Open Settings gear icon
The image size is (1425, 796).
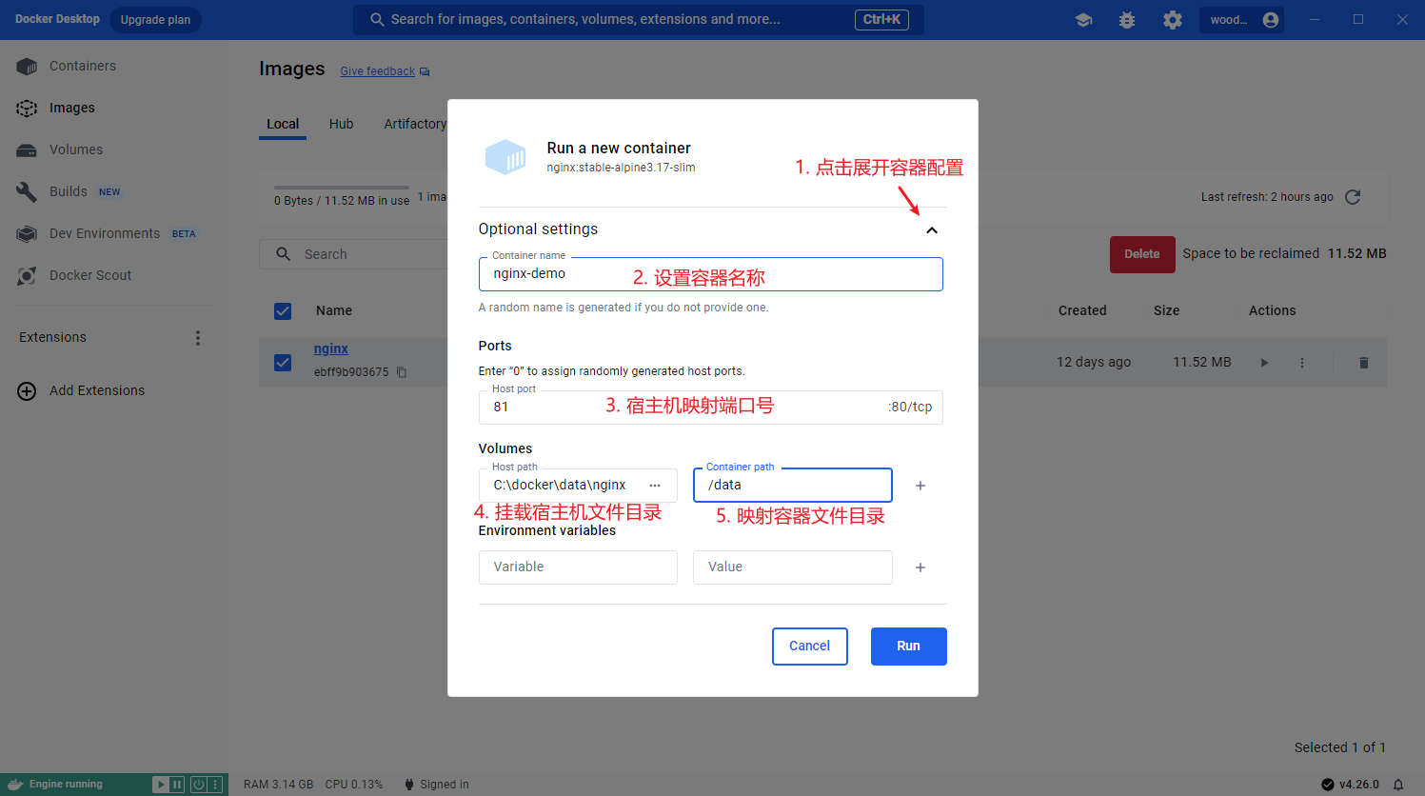[1173, 20]
